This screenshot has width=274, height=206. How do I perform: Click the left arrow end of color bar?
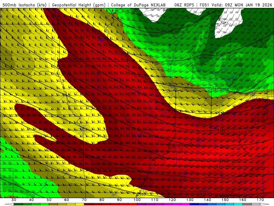pyautogui.click(x=9, y=204)
